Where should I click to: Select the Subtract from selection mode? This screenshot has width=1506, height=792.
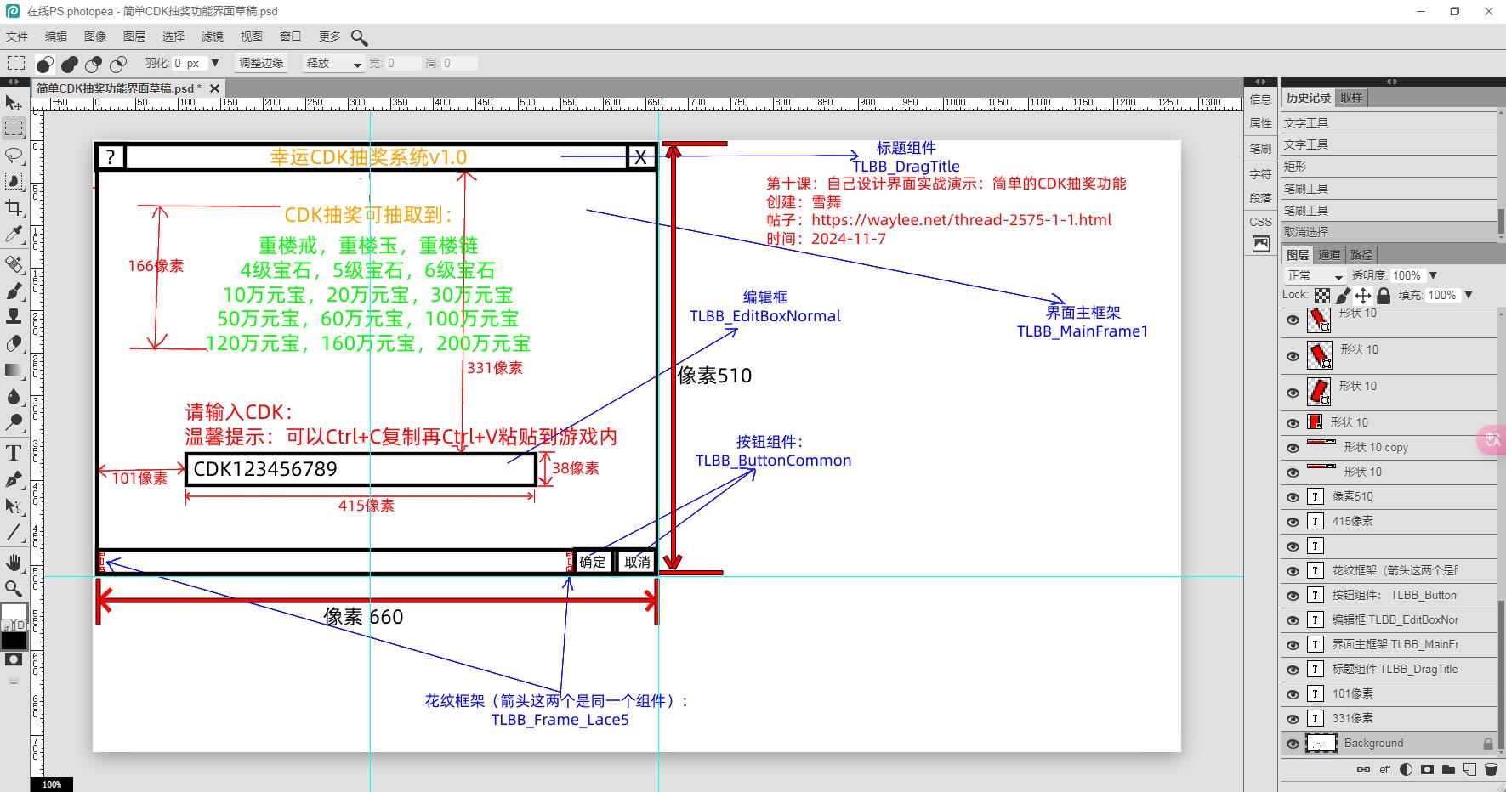[94, 64]
